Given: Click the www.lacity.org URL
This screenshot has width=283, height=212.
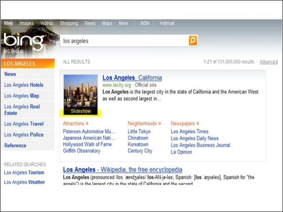Looking at the screenshot, I should coord(117,85).
